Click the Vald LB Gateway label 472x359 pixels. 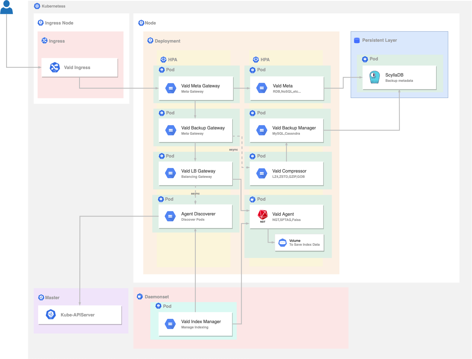198,171
